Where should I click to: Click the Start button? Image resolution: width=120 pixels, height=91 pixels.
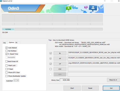coord(72,88)
